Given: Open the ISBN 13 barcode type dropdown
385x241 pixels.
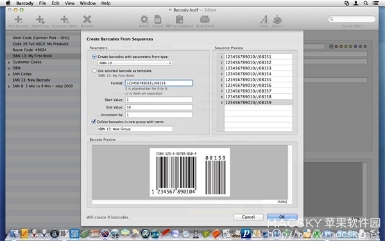Looking at the screenshot, I should [x=135, y=63].
